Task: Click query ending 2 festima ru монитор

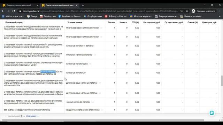Action: pyautogui.click(x=33, y=55)
